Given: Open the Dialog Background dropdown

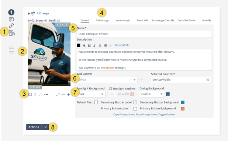Looking at the screenshot, I should click(x=152, y=94).
